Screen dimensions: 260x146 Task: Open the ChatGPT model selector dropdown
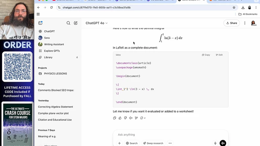(96, 23)
